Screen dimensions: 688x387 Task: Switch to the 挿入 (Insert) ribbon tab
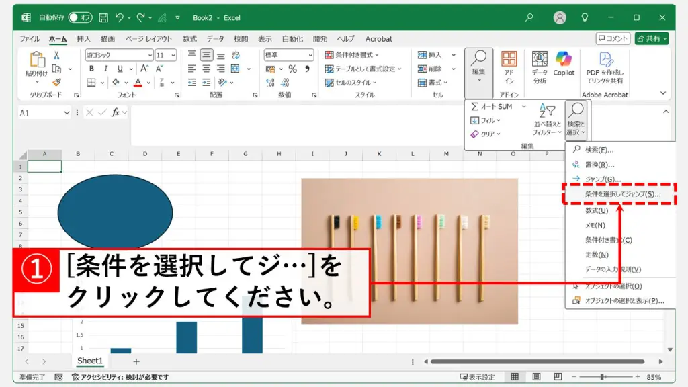click(83, 39)
